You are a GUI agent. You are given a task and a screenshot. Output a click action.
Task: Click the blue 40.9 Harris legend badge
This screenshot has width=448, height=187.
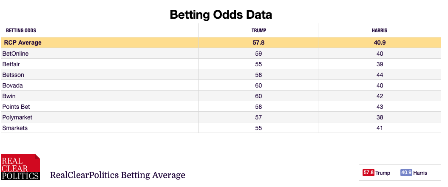pos(406,173)
